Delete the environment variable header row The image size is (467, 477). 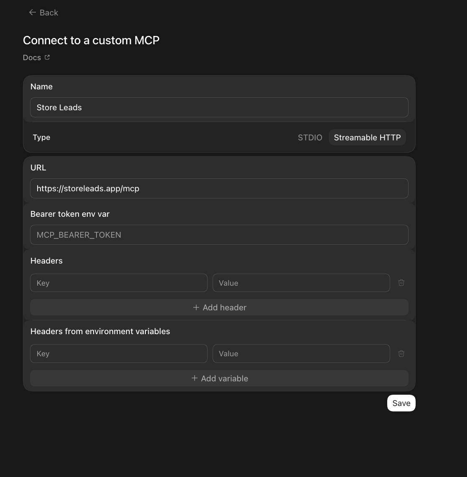pos(401,353)
